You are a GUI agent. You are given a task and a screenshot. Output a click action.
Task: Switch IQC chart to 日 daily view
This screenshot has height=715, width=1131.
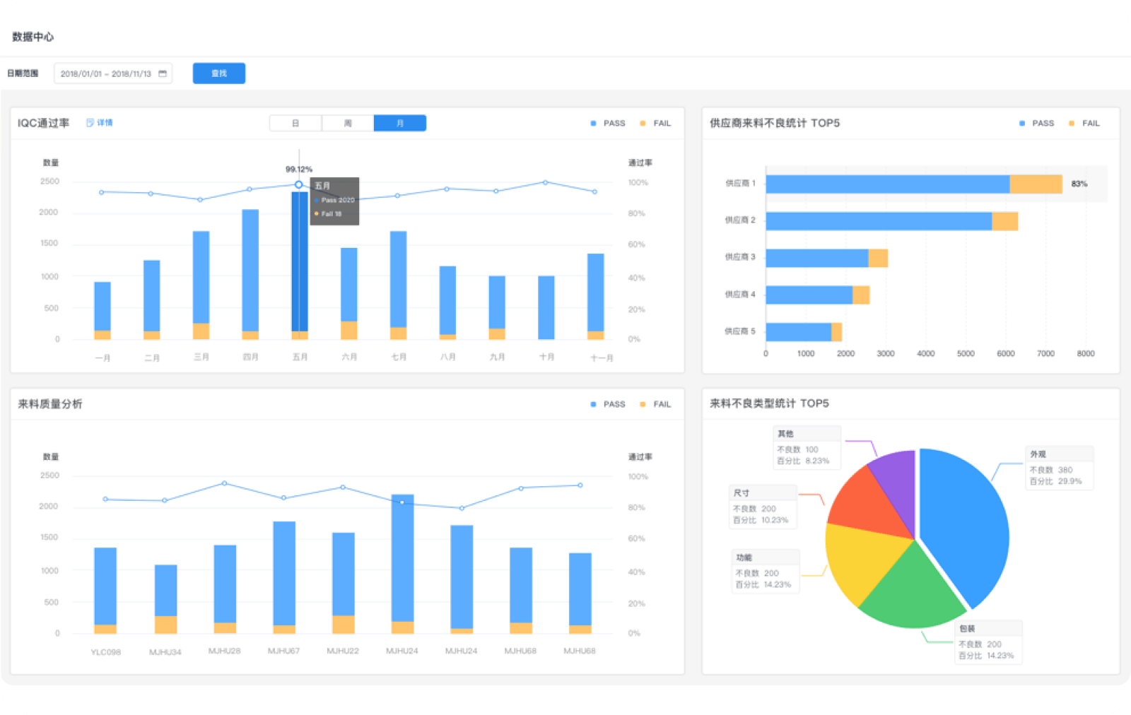[295, 124]
